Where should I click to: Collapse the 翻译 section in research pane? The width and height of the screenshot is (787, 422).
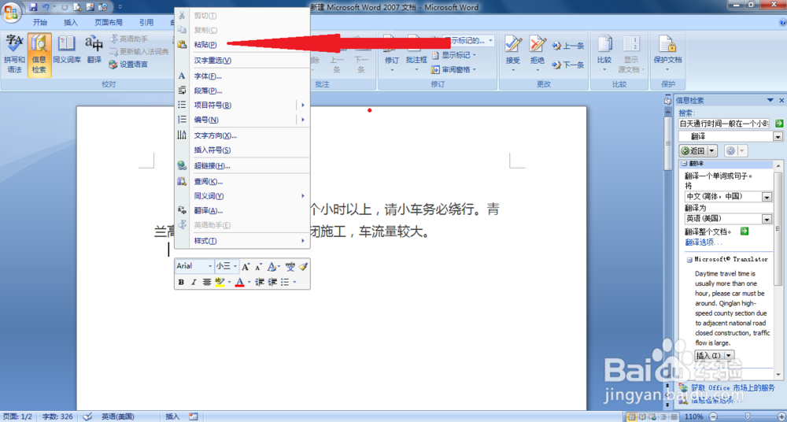(684, 164)
